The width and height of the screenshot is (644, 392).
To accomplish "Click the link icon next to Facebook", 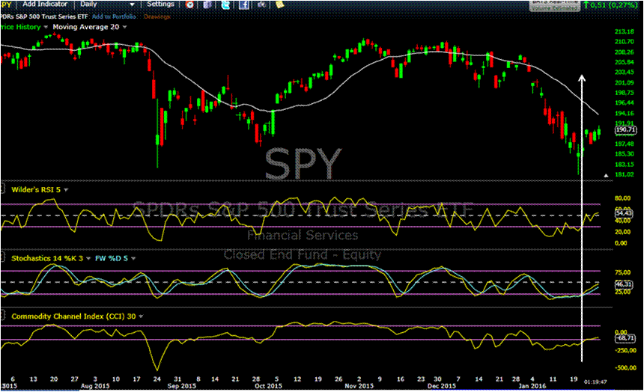I will [x=262, y=4].
